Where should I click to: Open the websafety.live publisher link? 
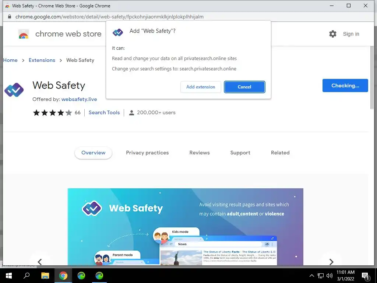[79, 99]
